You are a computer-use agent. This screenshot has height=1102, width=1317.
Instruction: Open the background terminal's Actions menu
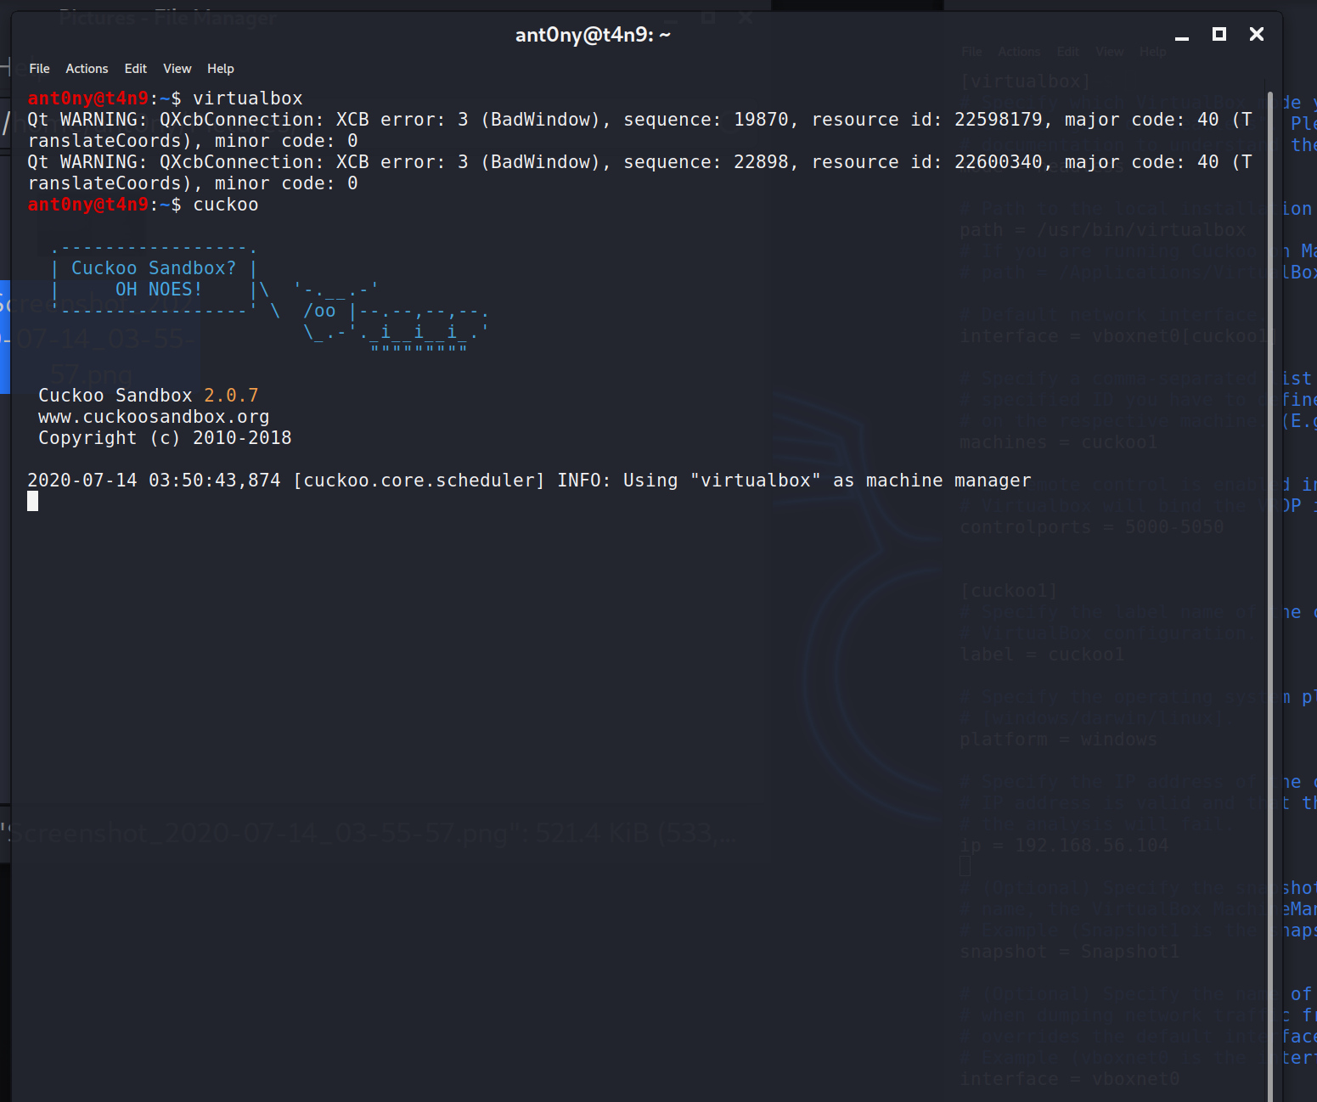pyautogui.click(x=1018, y=51)
